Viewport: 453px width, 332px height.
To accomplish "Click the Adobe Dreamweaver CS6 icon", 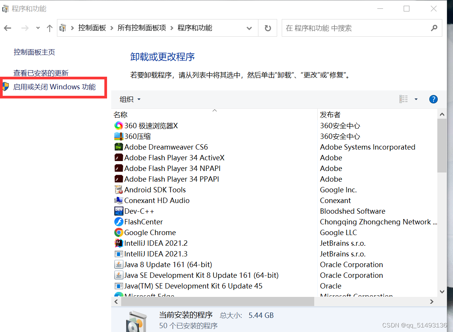I will [119, 147].
